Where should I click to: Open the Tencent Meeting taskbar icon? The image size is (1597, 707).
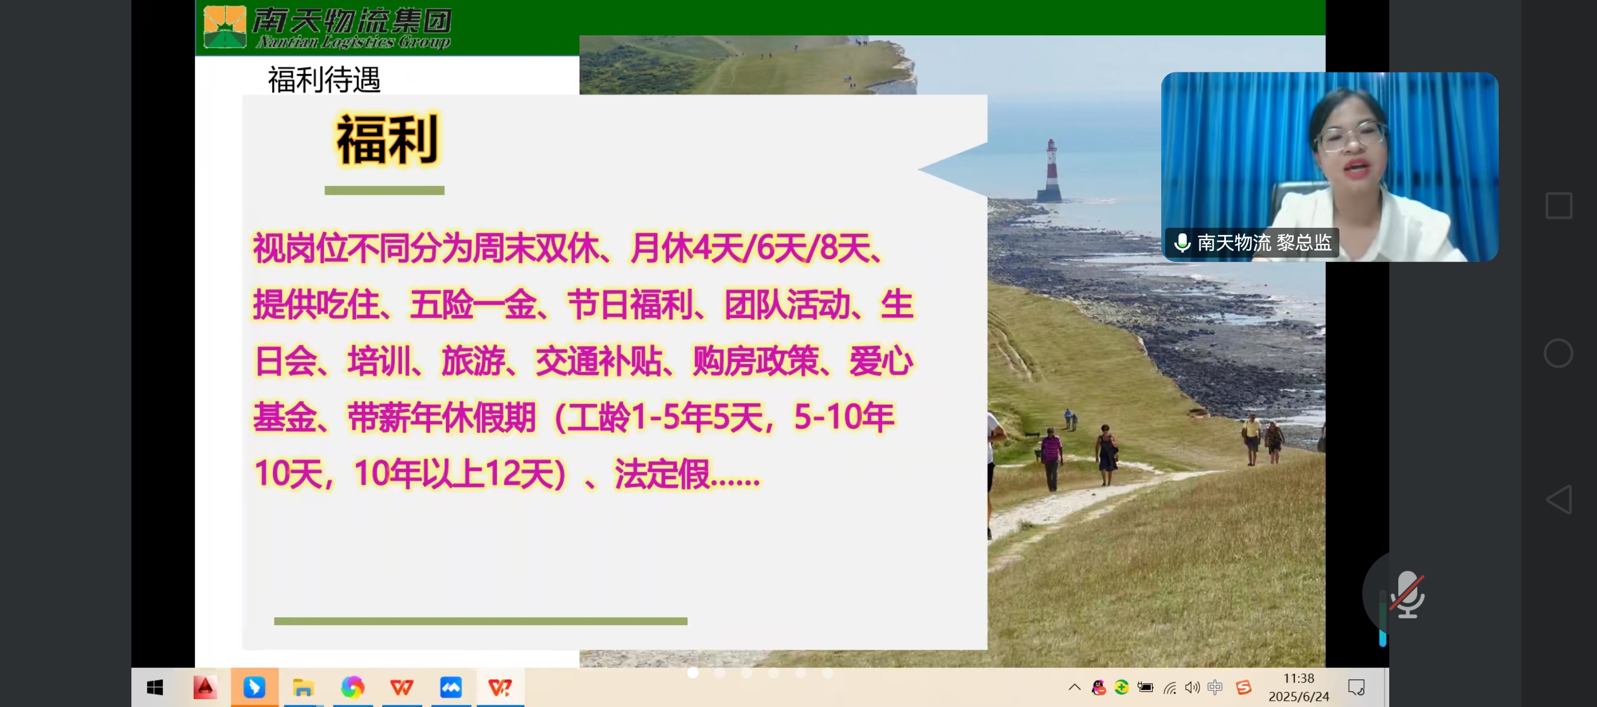[451, 687]
